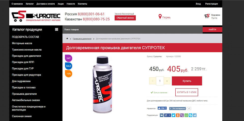Click the Facebook Like button
Screen dimensions: 244x121
click(162, 108)
